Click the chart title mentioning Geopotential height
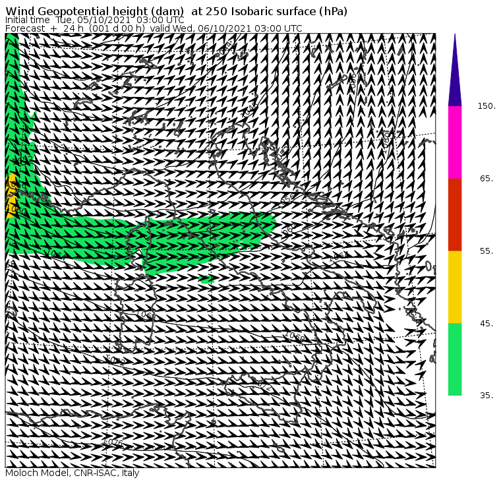Image resolution: width=501 pixels, height=482 pixels. 177,11
